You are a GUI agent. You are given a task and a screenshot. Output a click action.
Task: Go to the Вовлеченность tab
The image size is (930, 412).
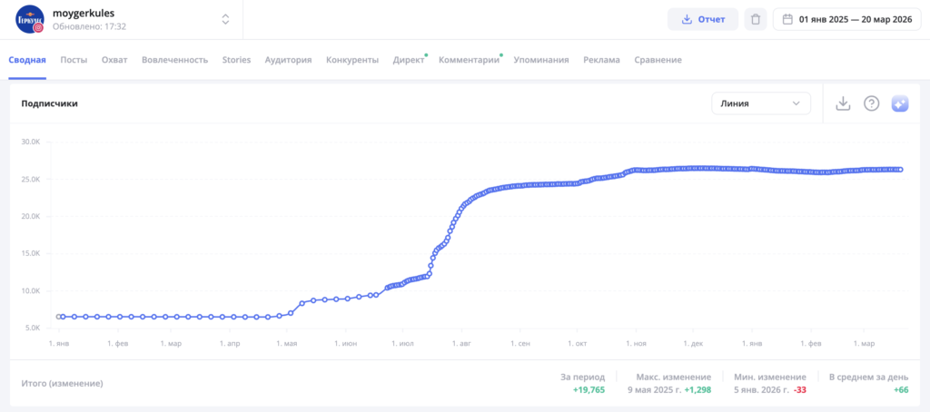(181, 60)
